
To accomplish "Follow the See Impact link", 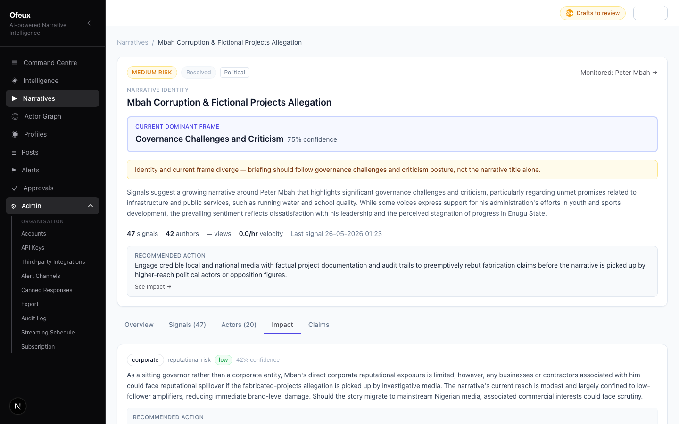I will pos(153,287).
